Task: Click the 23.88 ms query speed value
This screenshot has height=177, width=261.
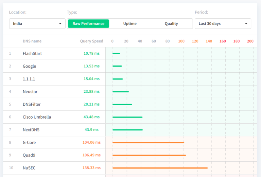Action: coord(91,91)
